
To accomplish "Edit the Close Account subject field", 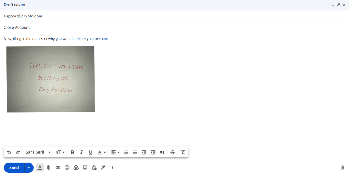I will 174,28.
